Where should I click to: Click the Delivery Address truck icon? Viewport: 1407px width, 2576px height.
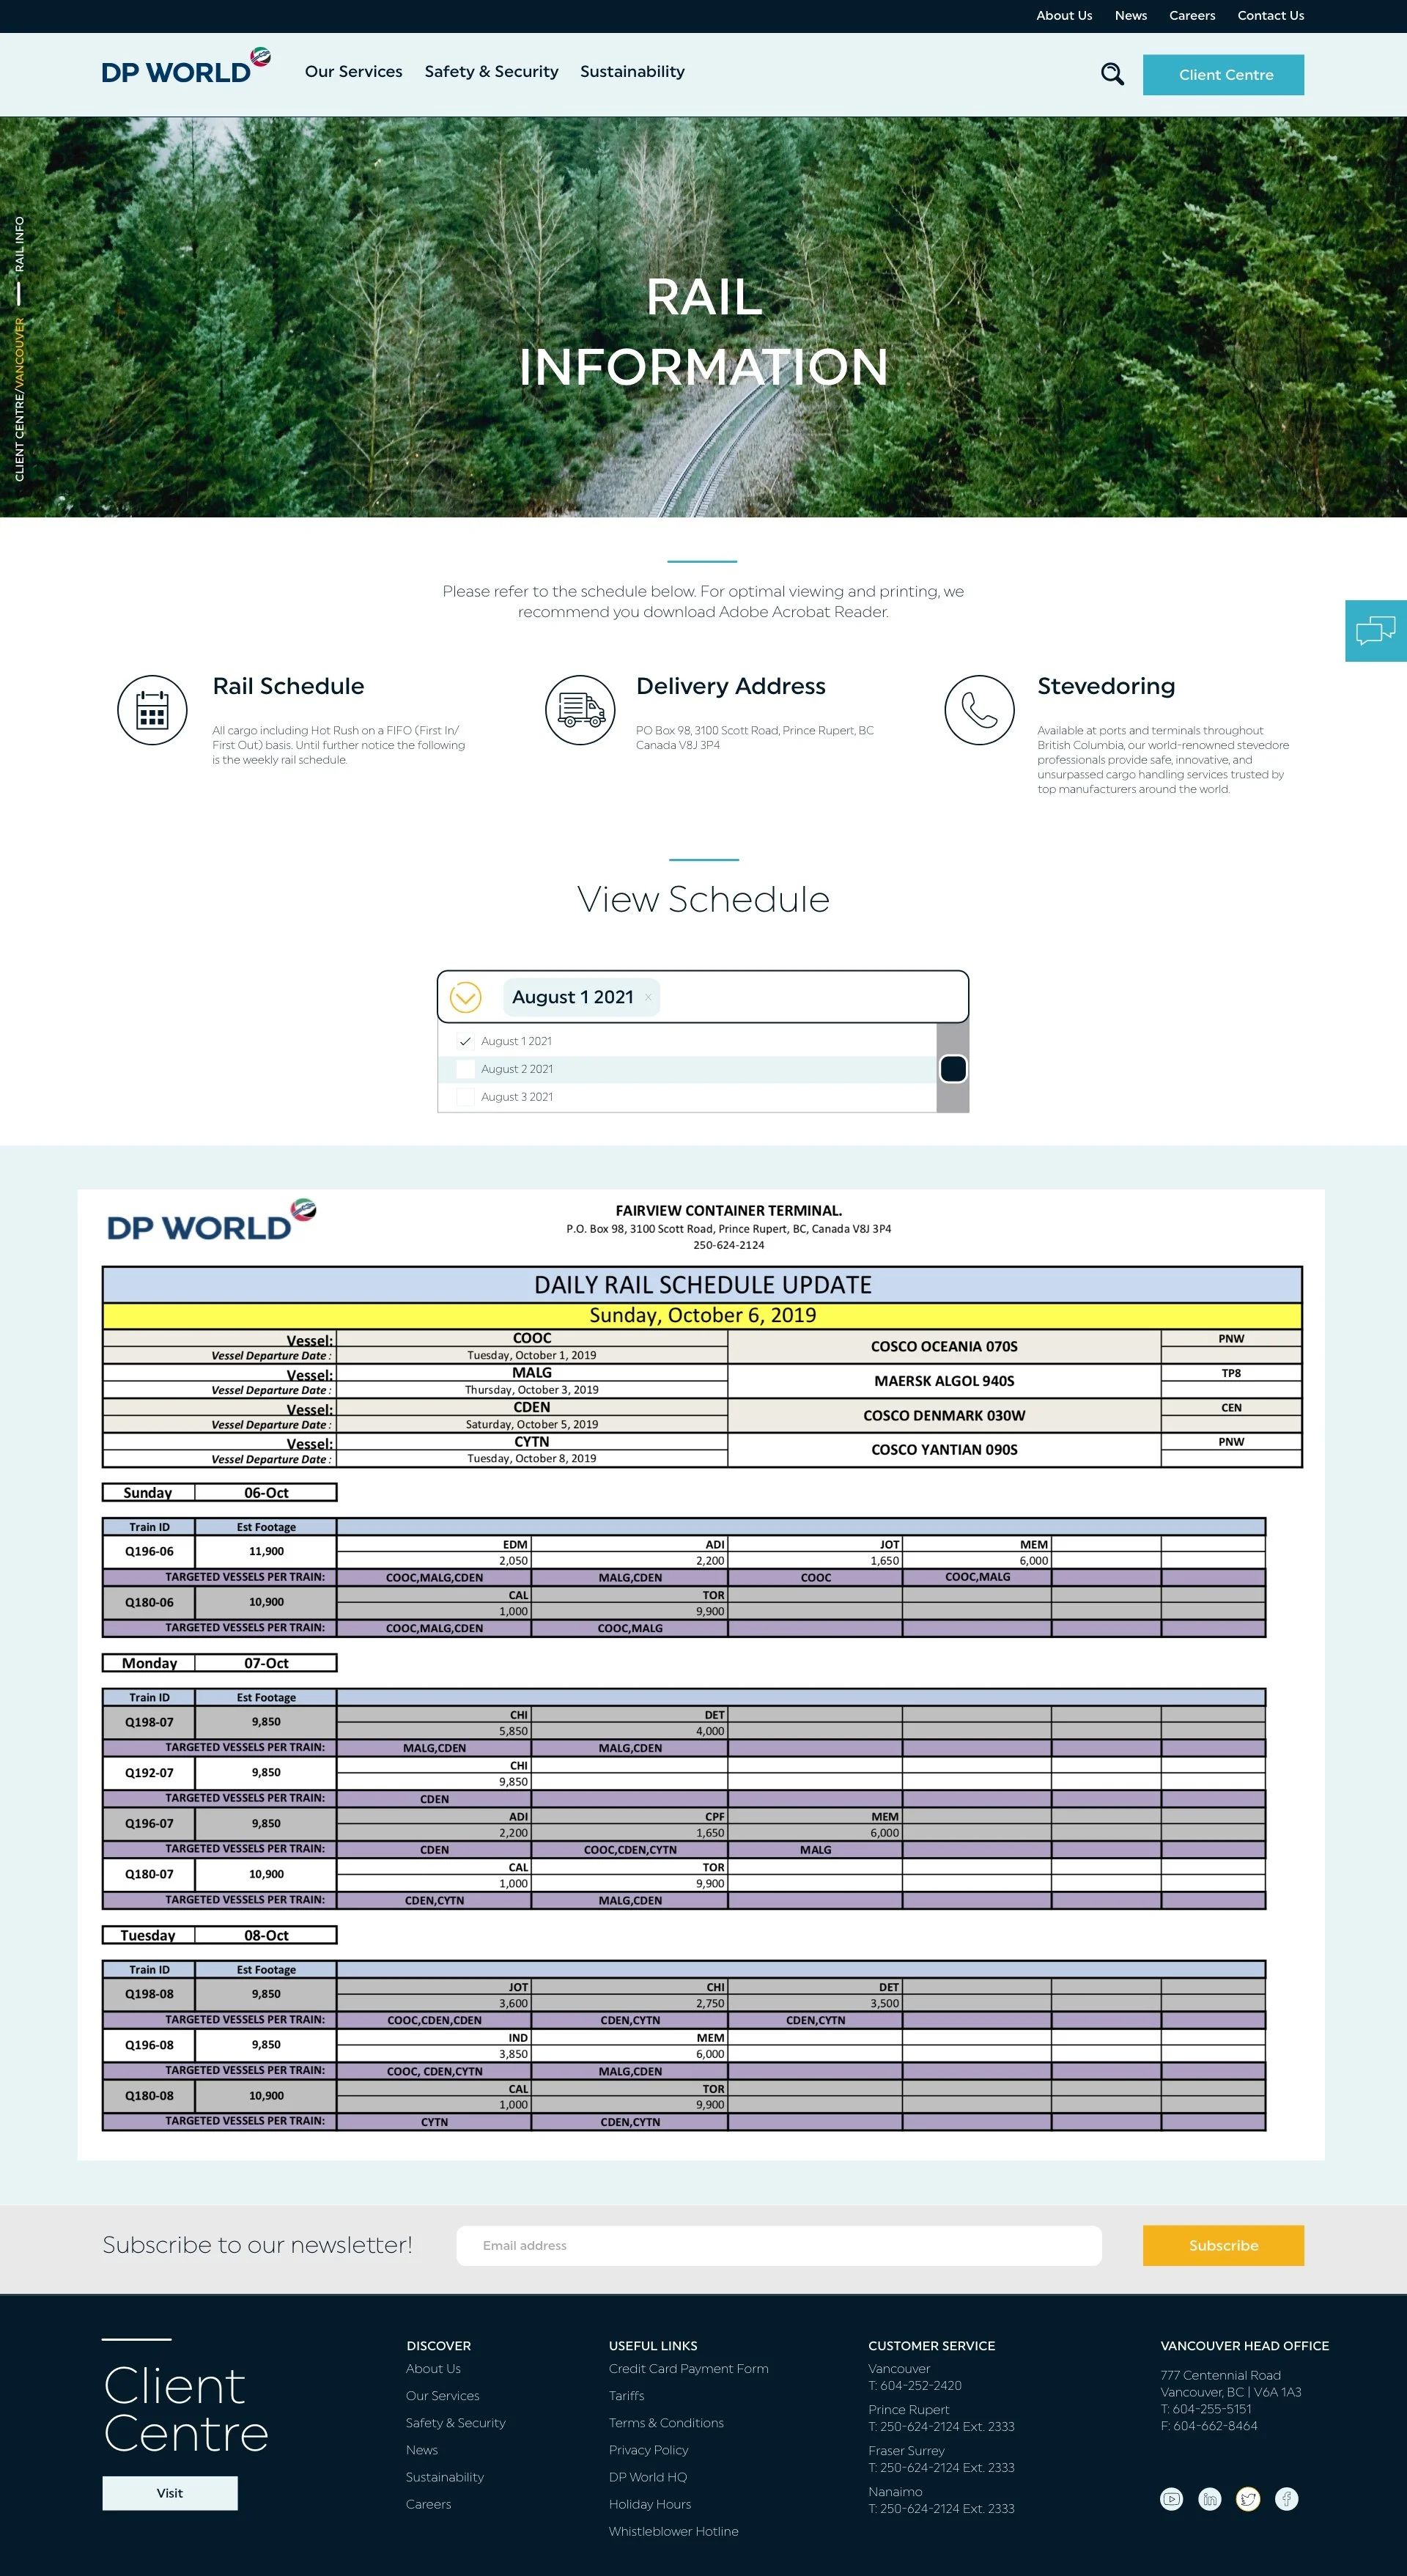580,710
